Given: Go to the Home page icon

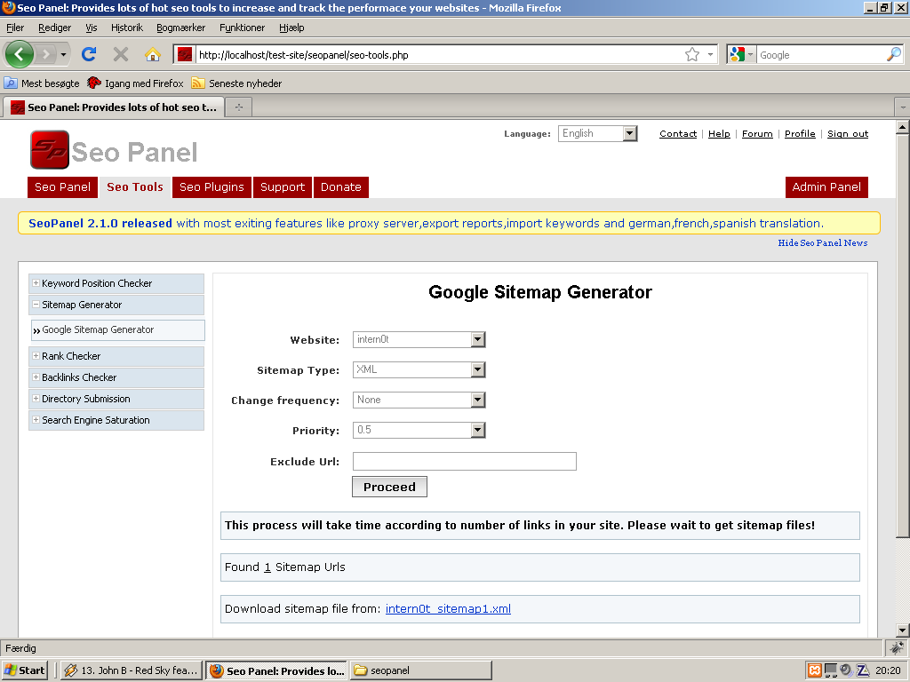Looking at the screenshot, I should (x=153, y=54).
